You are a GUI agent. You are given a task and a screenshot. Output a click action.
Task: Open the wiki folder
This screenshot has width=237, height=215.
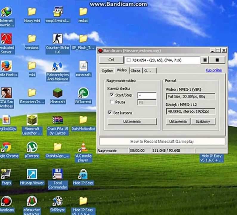tap(32, 66)
